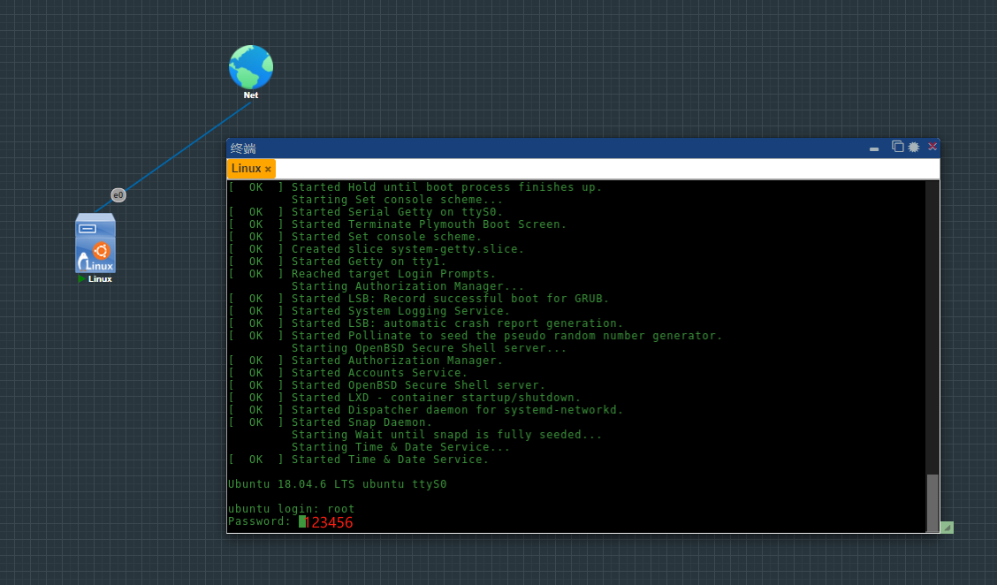Click the 终端 window title bar

point(530,147)
